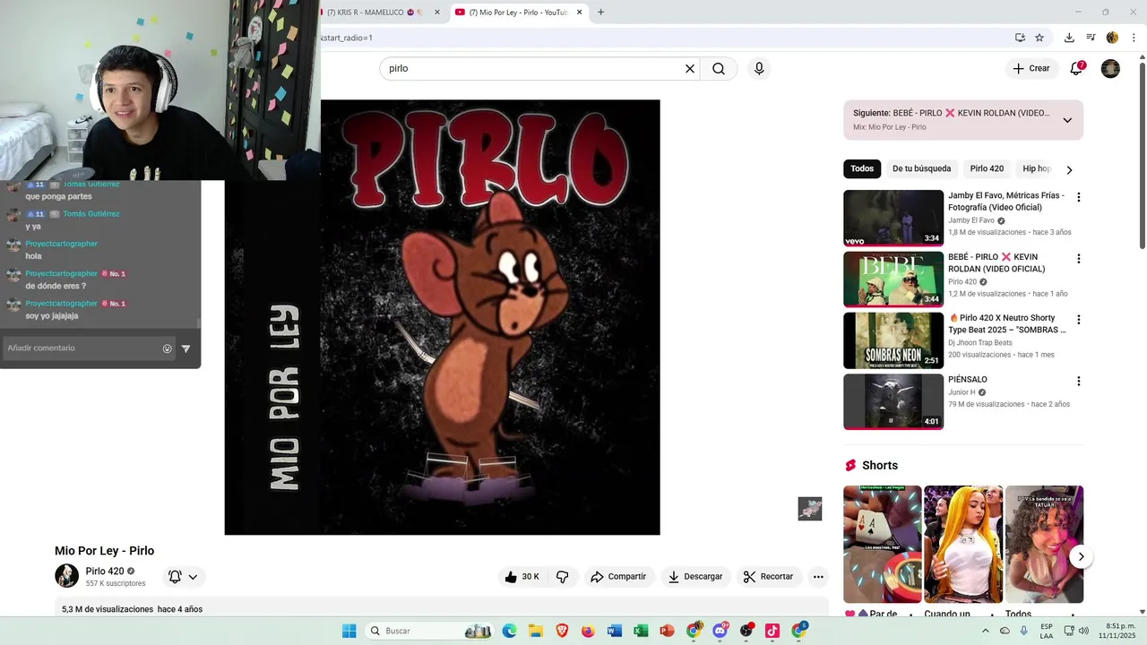Open TikTok from taskbar

[772, 631]
